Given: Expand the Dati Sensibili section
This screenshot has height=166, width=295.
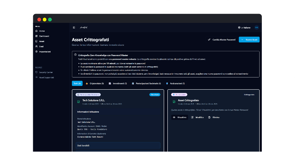Looking at the screenshot, I should (x=118, y=145).
